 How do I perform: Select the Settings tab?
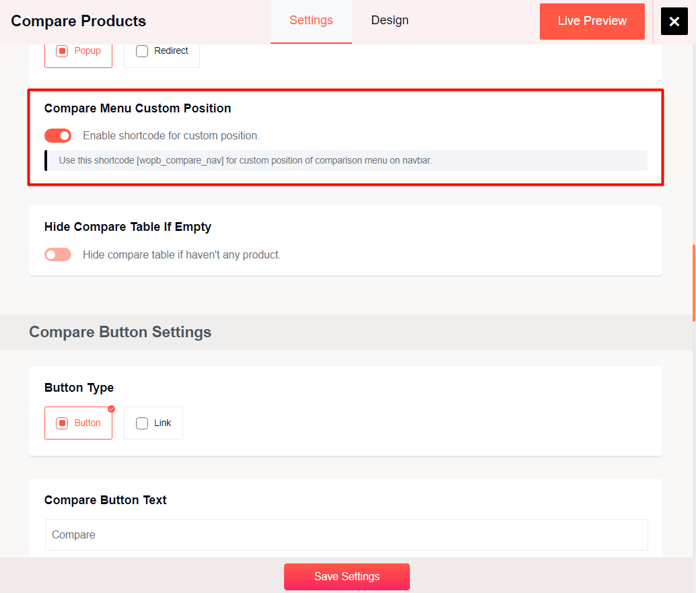tap(311, 20)
